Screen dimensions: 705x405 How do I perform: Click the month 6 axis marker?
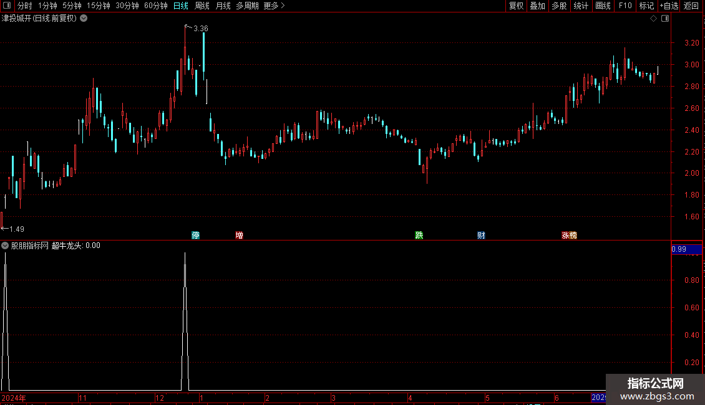[x=557, y=398]
